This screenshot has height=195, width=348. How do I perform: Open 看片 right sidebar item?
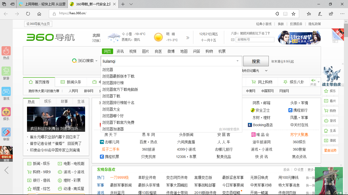pyautogui.click(x=330, y=101)
